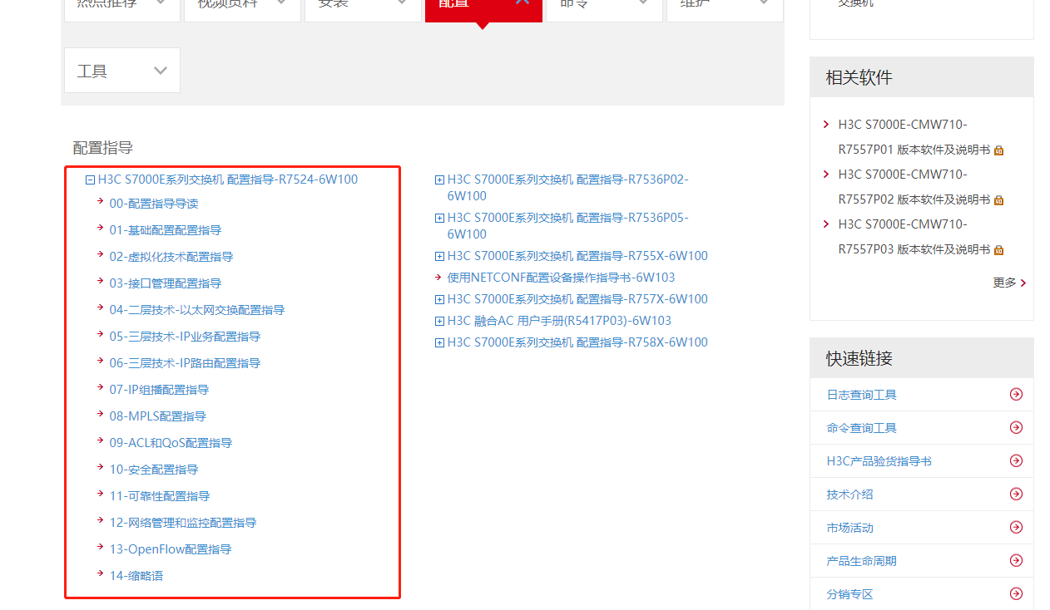The width and height of the screenshot is (1050, 610).
Task: Click the R755X-6W100 配置指导 title link
Action: (x=577, y=256)
